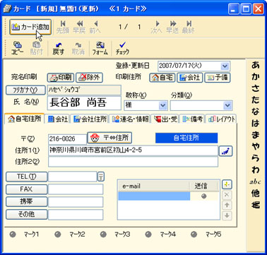Viewport: 267px width, 255px height.
Task: Click the 戻す undo icon
Action: click(x=58, y=48)
